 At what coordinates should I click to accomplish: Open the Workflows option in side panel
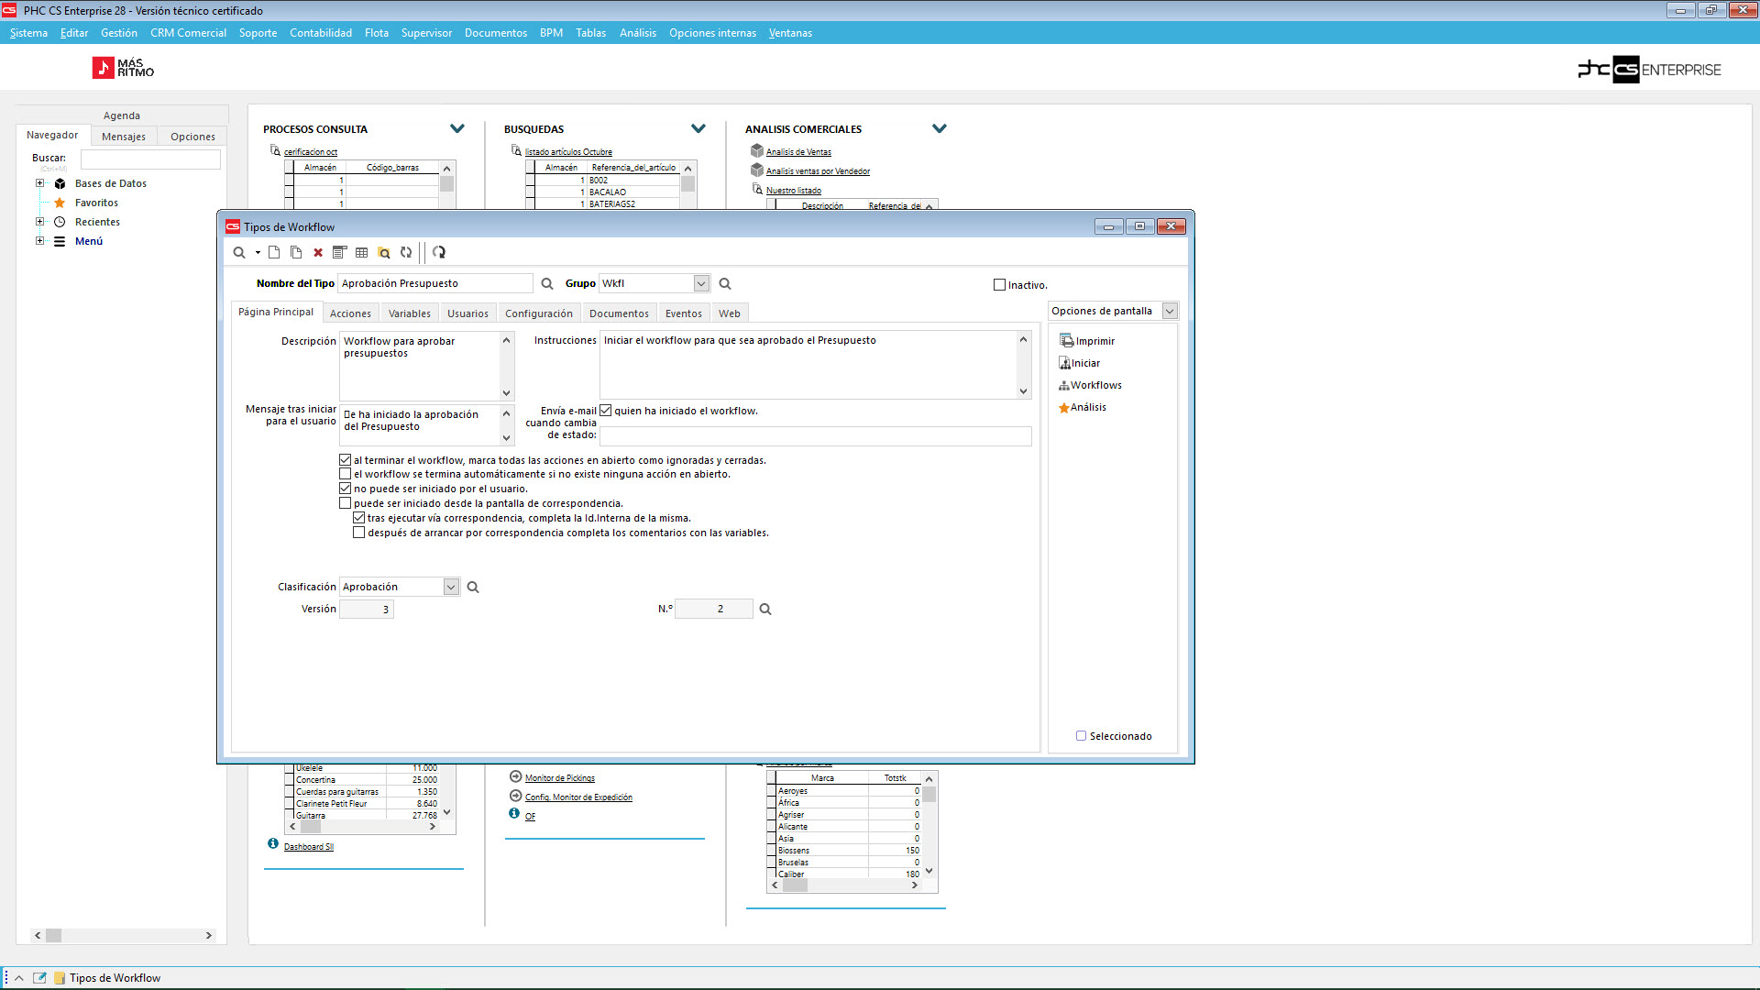click(1091, 385)
